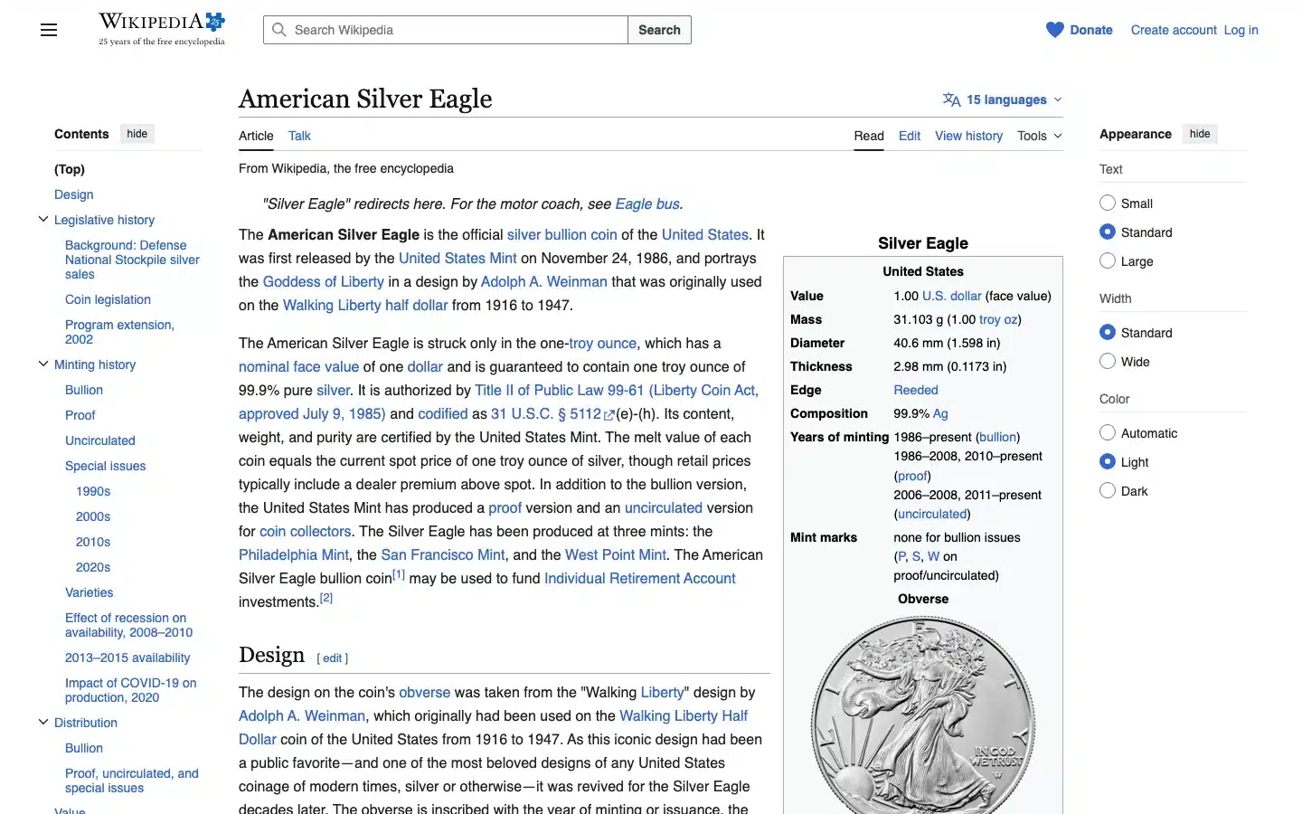Collapse the Distribution contents section
This screenshot has width=1302, height=814.
tap(42, 722)
